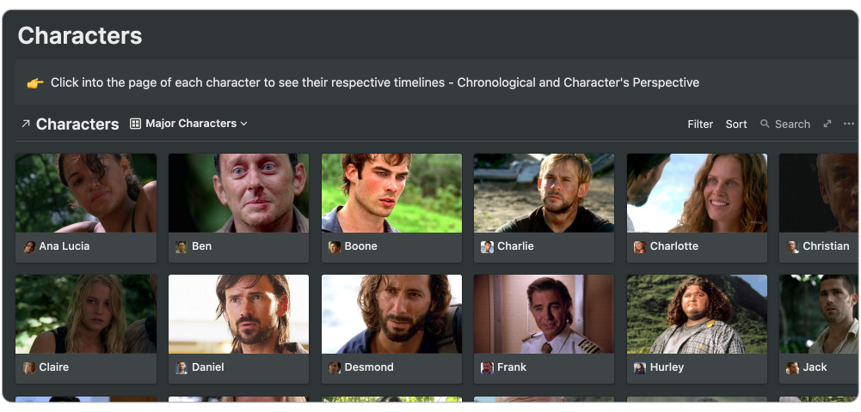Select the Claire character card image

click(86, 314)
